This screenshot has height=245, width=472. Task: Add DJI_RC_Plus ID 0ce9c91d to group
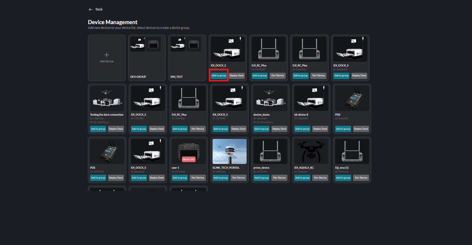[x=301, y=76]
